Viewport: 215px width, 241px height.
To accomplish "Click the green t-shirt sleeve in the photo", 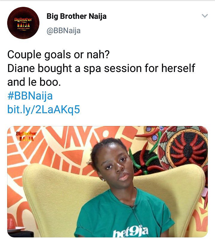I will 166,221.
